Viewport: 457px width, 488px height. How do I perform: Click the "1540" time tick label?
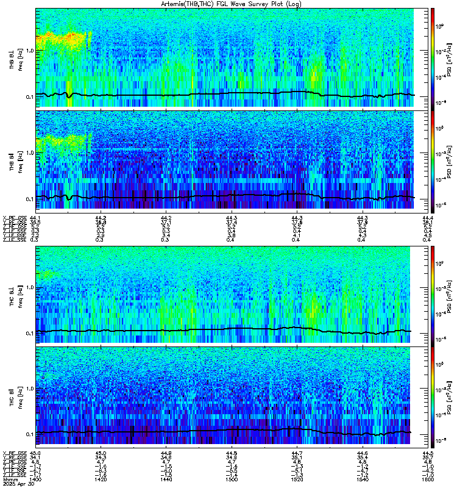click(363, 479)
